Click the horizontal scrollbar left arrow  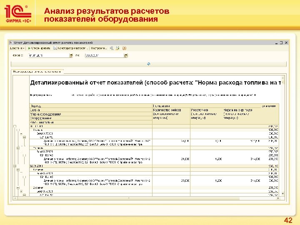point(14,198)
